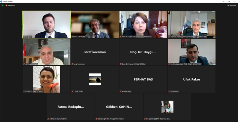The height and width of the screenshot is (122, 238).
Task: Open the Görüntüle view layout menu
Action: [232, 5]
